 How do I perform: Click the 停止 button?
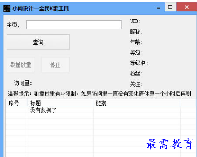[56, 65]
